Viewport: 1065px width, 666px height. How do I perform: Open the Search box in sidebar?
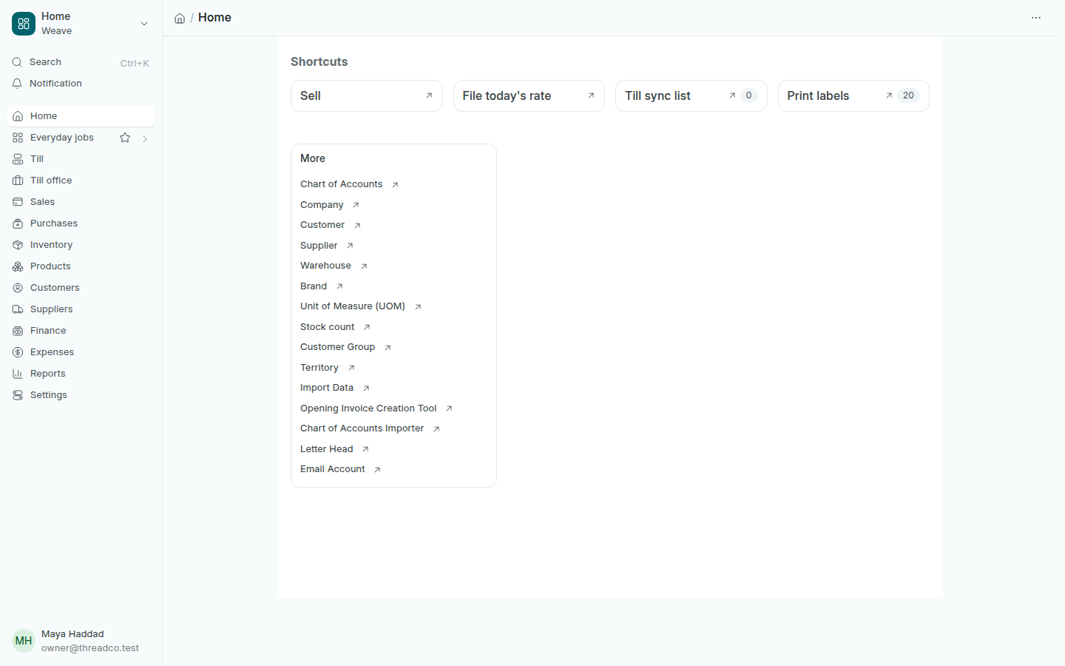point(81,62)
